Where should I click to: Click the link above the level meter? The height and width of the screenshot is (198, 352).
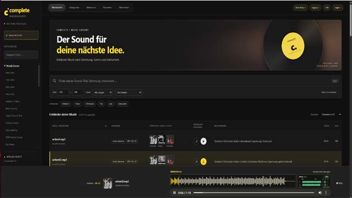tap(321, 172)
